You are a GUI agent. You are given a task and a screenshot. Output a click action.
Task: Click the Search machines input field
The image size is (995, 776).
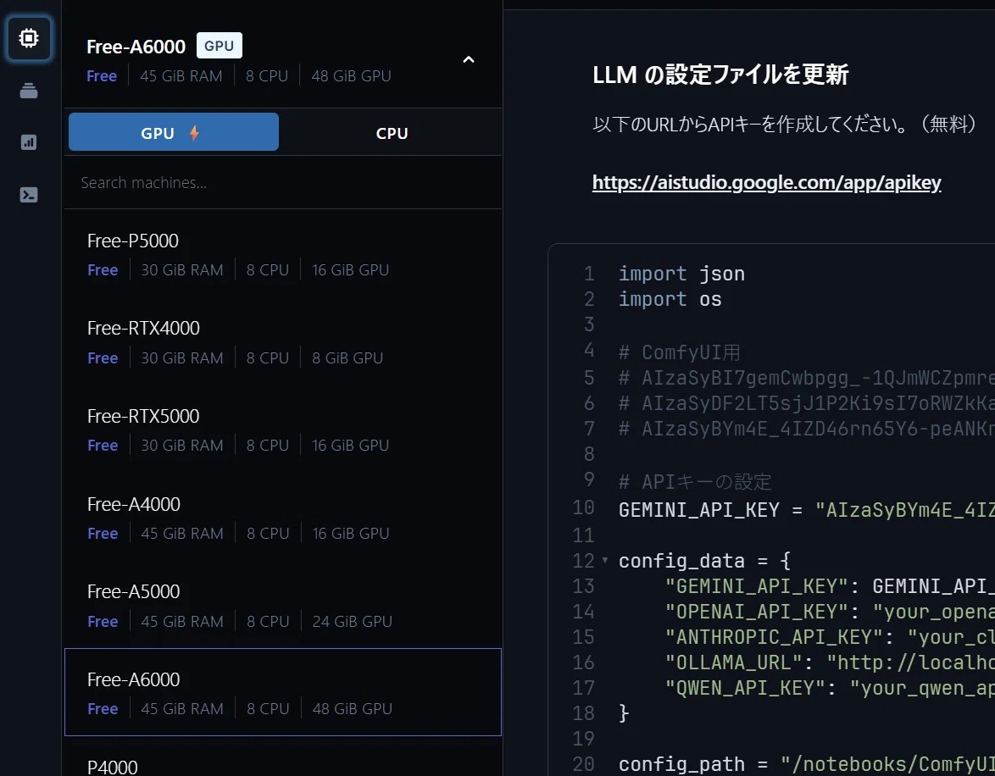pyautogui.click(x=283, y=183)
